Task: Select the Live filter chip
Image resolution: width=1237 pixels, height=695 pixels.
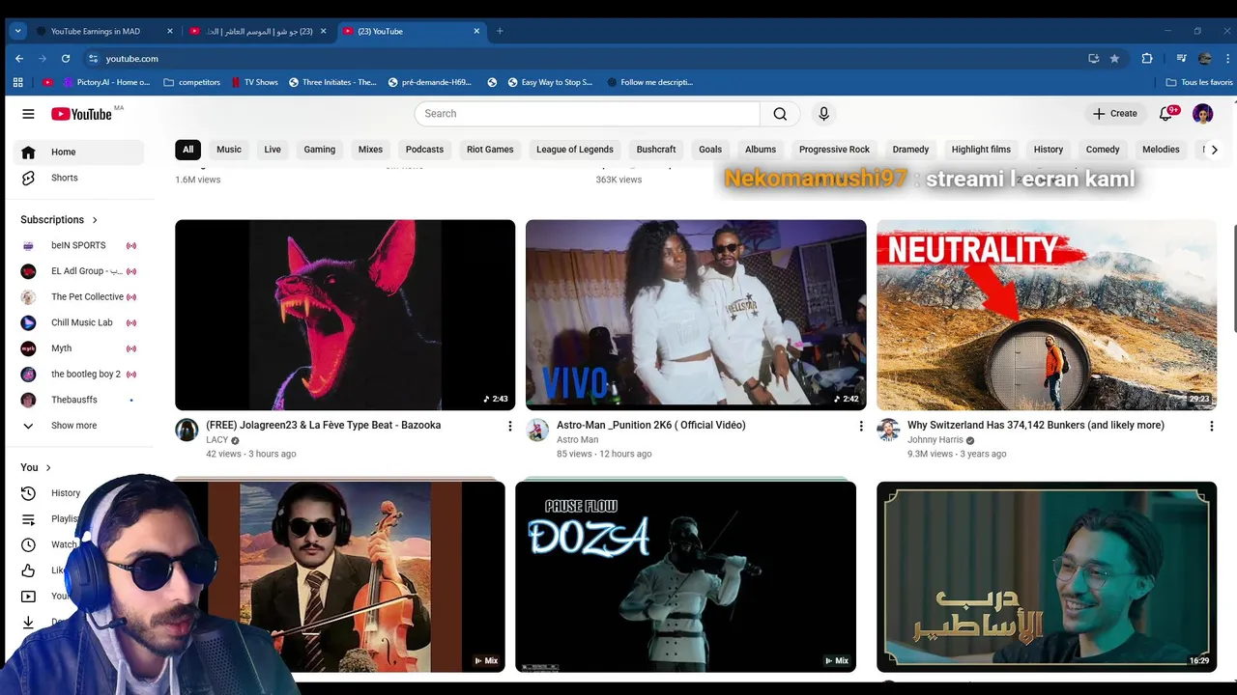Action: 273,150
